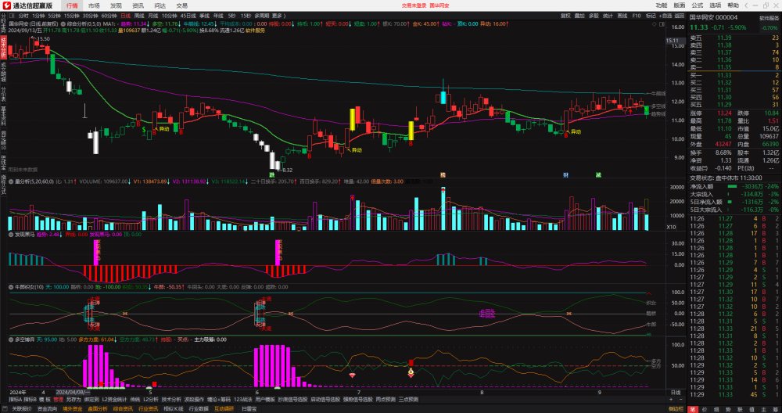This screenshot has height=413, width=782.
Task: Open the 复权 adjustment dropdown
Action: pos(565,16)
